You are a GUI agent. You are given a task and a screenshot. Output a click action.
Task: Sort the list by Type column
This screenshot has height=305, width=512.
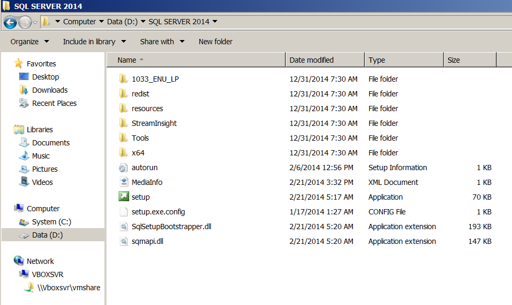(376, 60)
